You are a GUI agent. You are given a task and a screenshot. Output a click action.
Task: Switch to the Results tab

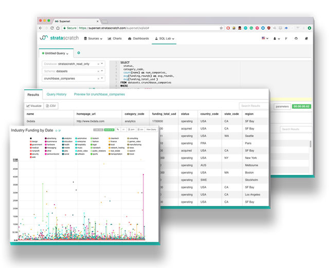coord(33,95)
